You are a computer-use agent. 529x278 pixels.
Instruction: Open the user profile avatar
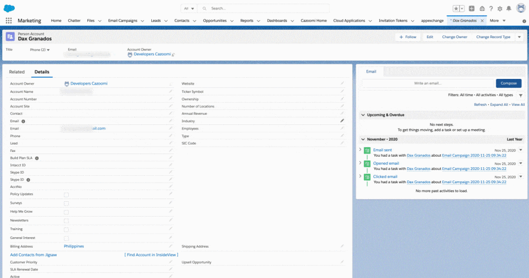(x=521, y=8)
